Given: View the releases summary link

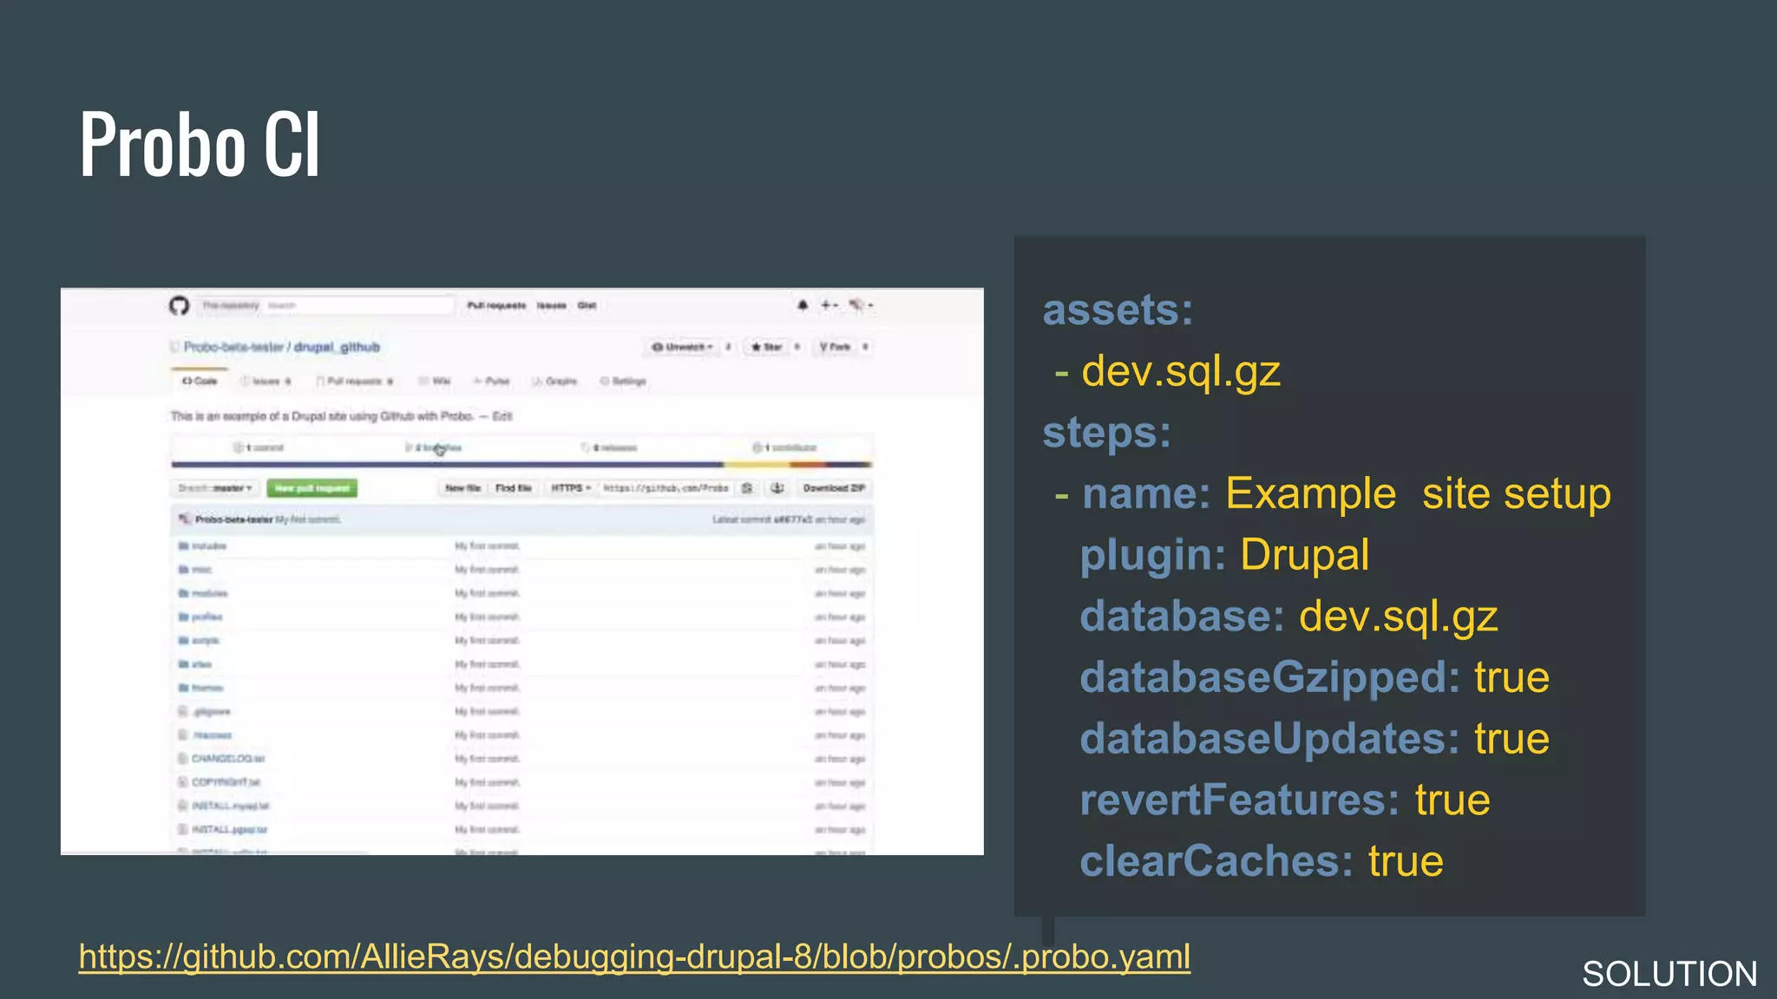Looking at the screenshot, I should (x=609, y=447).
